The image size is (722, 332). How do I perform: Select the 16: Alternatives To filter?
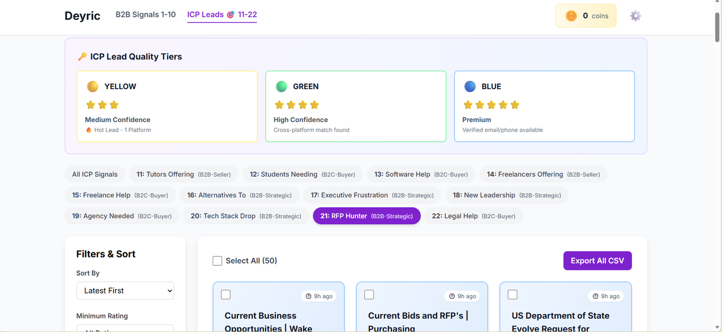pyautogui.click(x=240, y=195)
